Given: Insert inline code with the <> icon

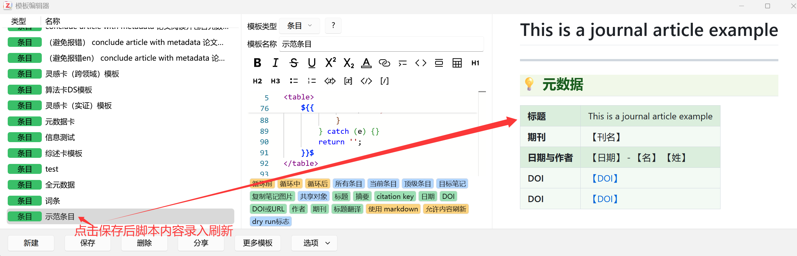Looking at the screenshot, I should 421,63.
